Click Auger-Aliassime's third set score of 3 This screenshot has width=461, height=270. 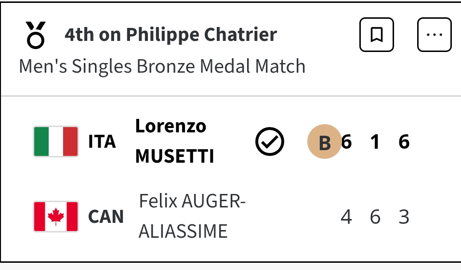pos(404,217)
